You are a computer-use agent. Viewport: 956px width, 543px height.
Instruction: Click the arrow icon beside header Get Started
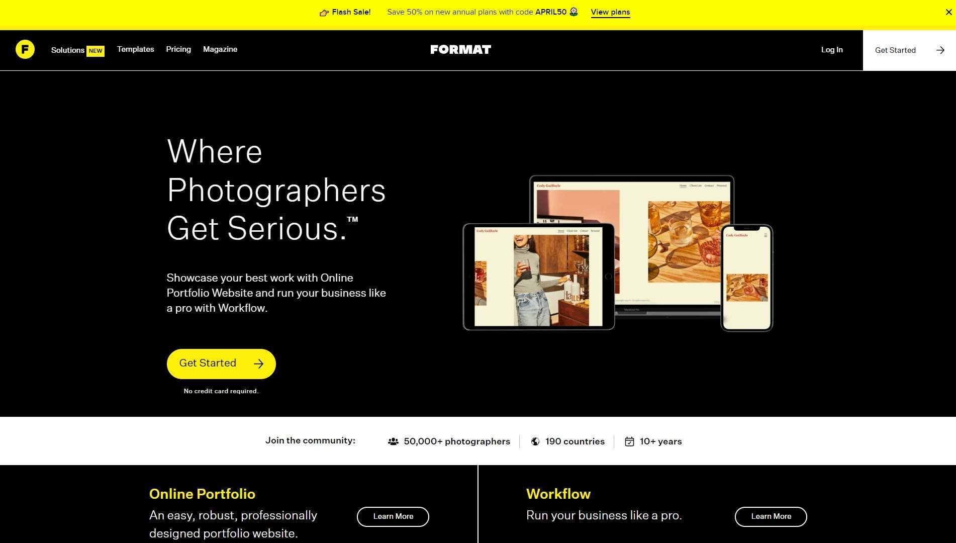coord(940,50)
